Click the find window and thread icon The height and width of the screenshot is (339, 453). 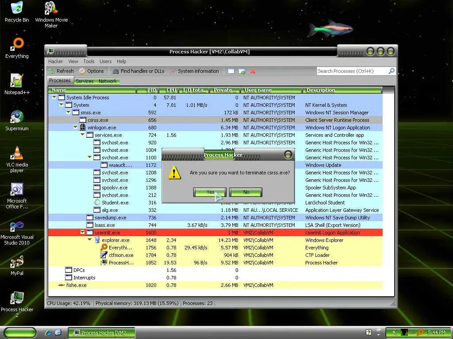click(x=242, y=71)
